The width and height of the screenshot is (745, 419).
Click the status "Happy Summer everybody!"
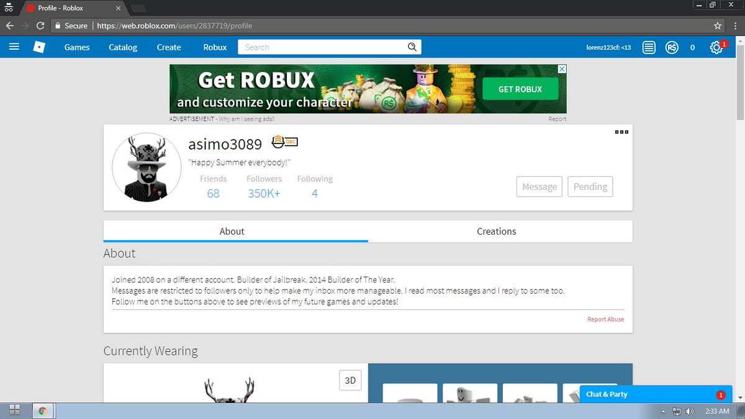(x=240, y=163)
